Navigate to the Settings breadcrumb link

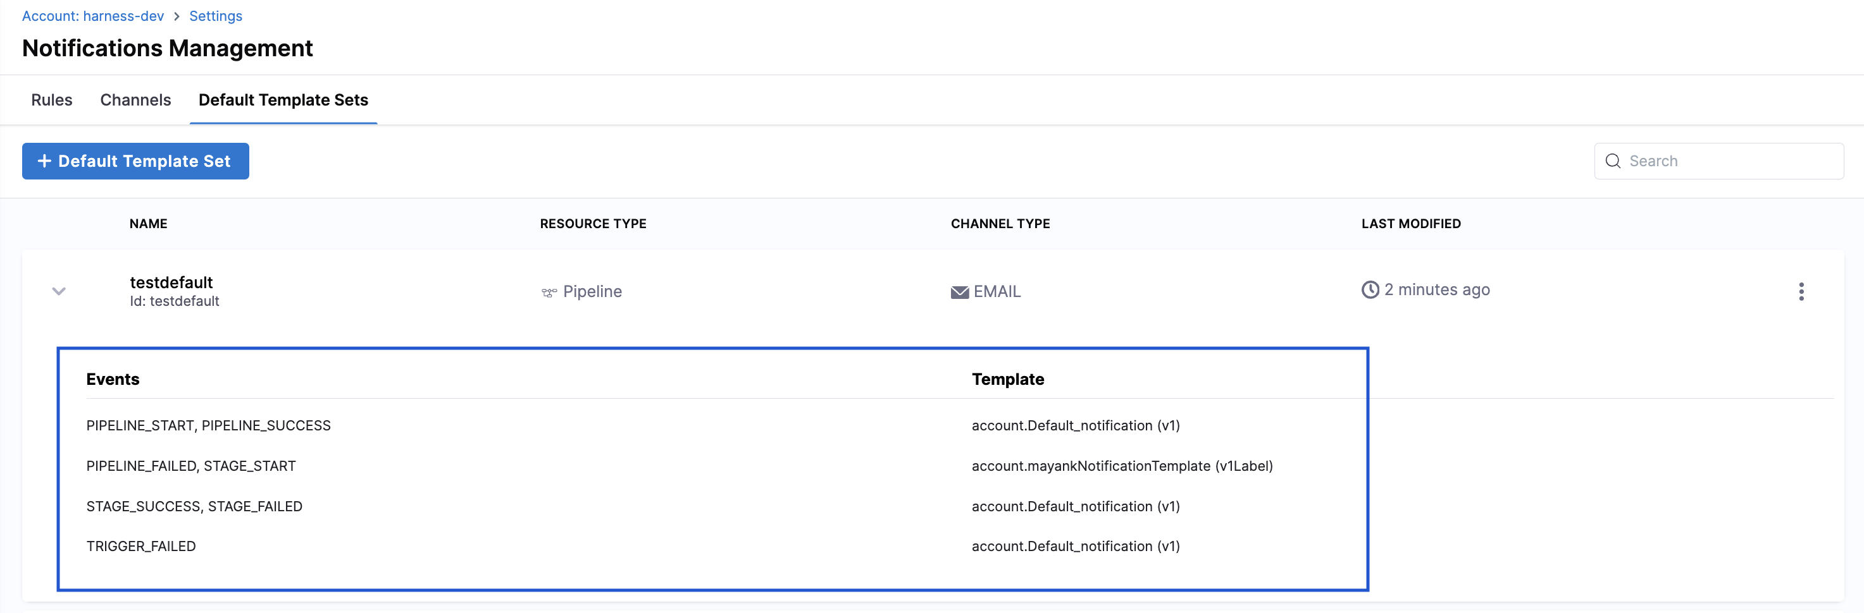point(216,16)
